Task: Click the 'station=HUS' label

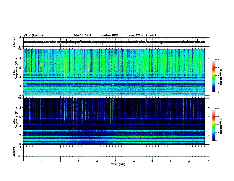Action: tap(110, 35)
